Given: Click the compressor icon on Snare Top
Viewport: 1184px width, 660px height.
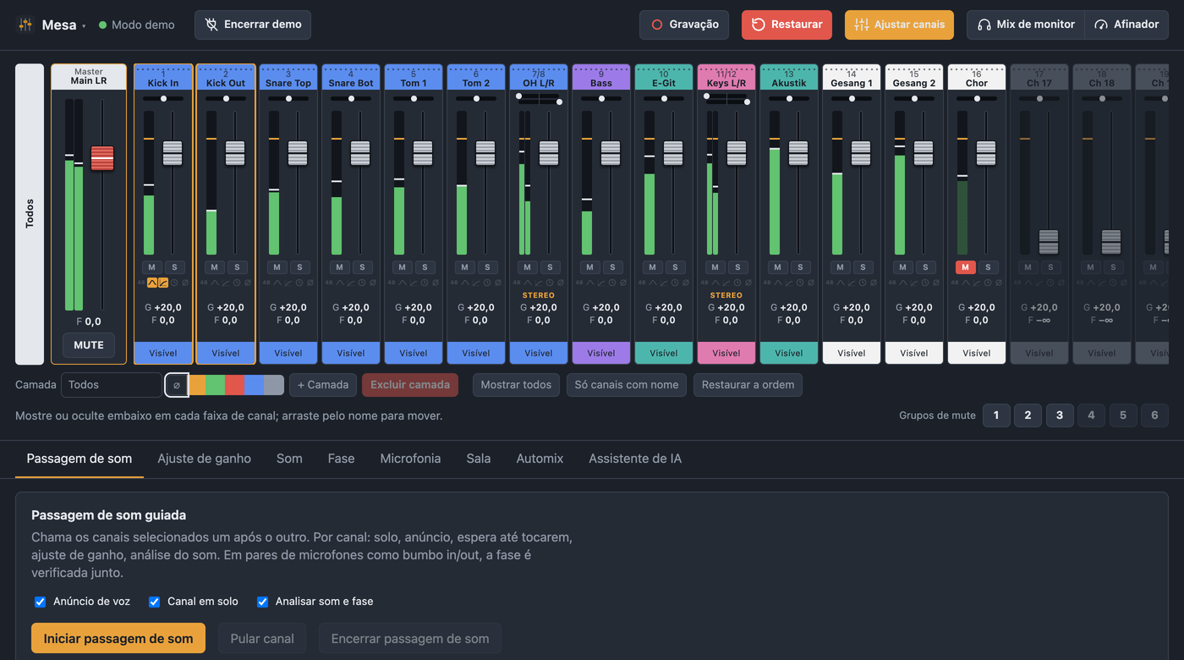Looking at the screenshot, I should point(288,283).
